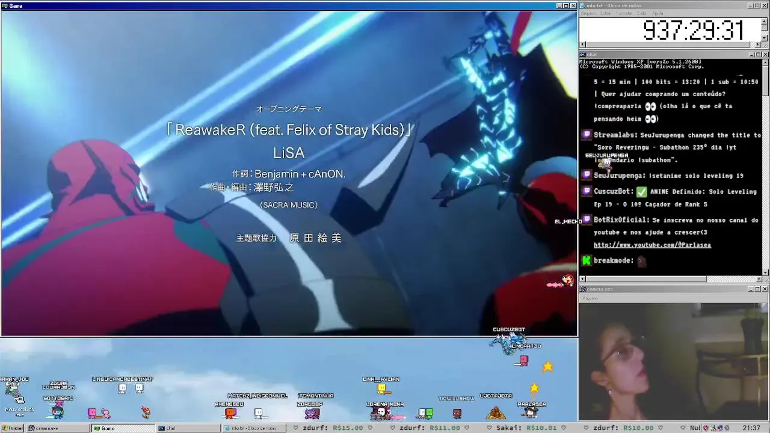
Task: Click the 'Microsoft Windows XP' console header line
Action: click(x=641, y=62)
